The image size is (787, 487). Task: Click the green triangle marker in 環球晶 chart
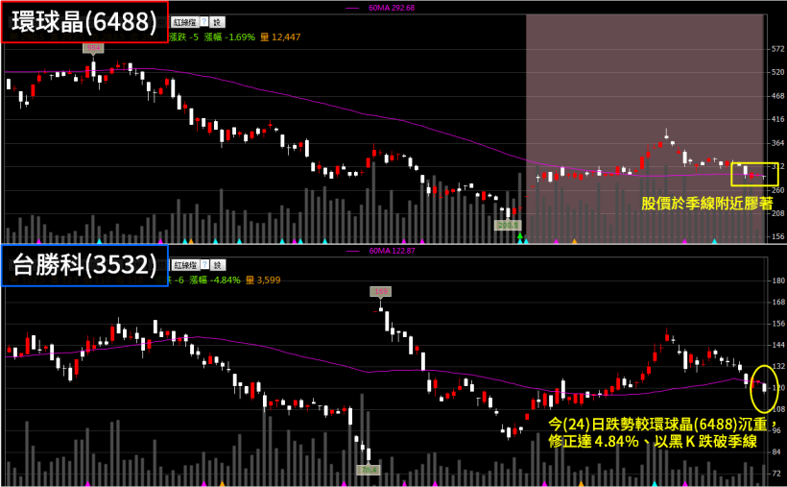coord(520,235)
